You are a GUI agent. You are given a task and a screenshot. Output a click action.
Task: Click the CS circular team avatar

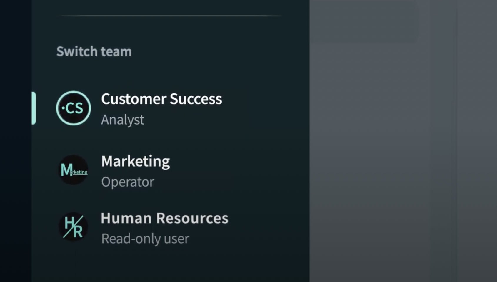[x=74, y=108]
